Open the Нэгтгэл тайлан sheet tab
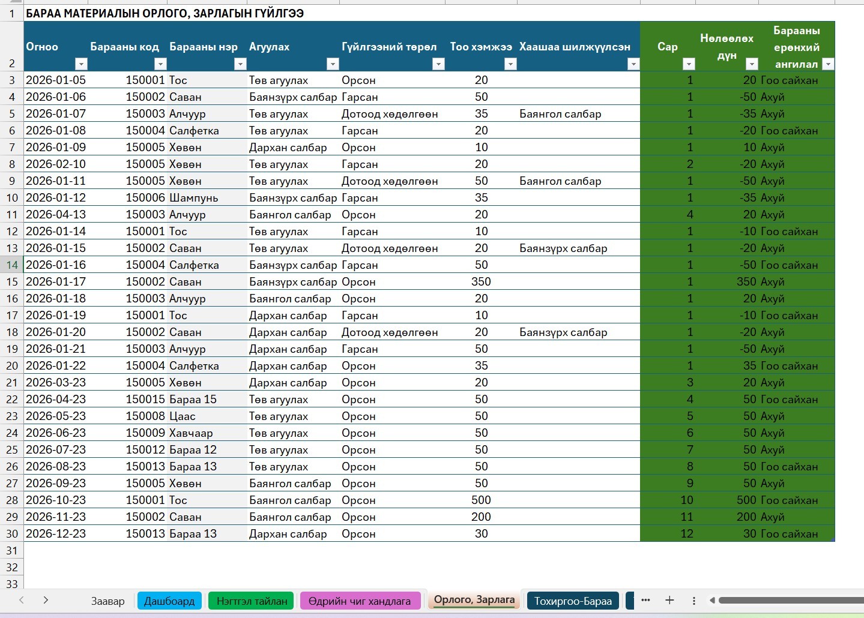Image resolution: width=864 pixels, height=618 pixels. pyautogui.click(x=252, y=601)
